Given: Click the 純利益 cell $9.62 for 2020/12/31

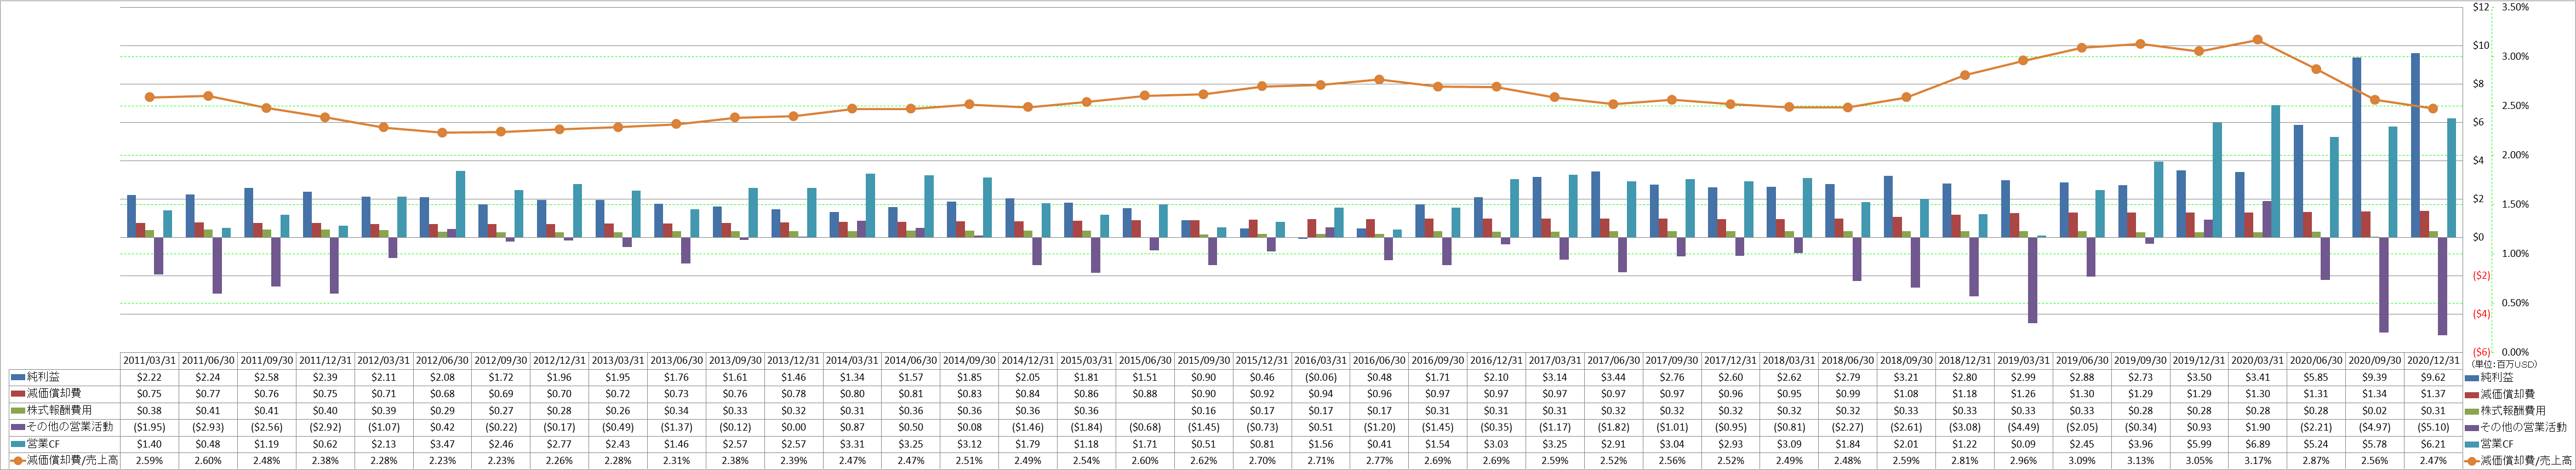Looking at the screenshot, I should coord(2433,377).
